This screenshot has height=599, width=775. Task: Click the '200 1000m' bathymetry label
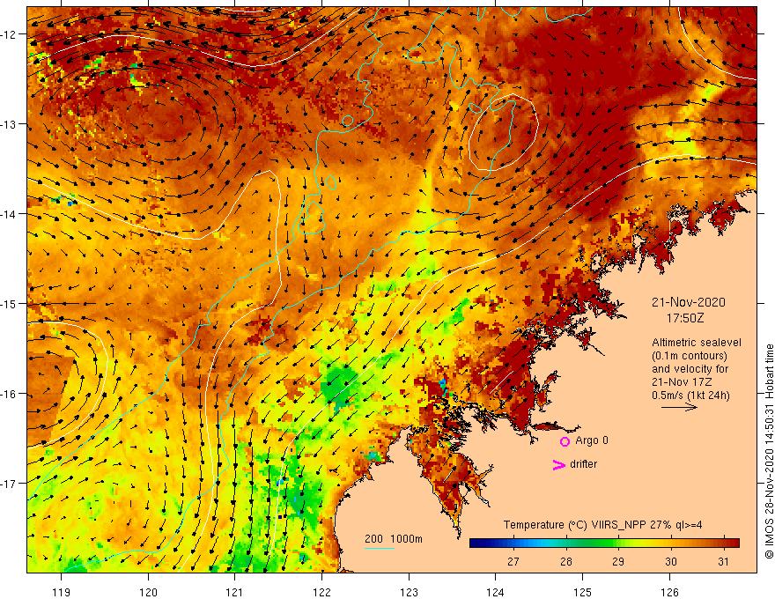tap(394, 539)
